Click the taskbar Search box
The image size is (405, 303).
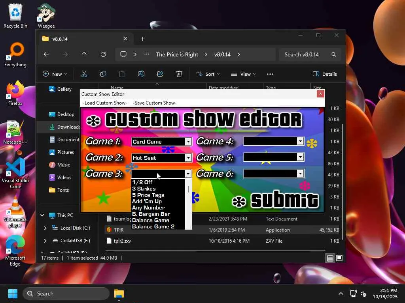pos(66,294)
